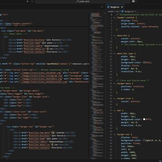Open the Copilot icon in title bar
The image size is (162, 162).
133,1
